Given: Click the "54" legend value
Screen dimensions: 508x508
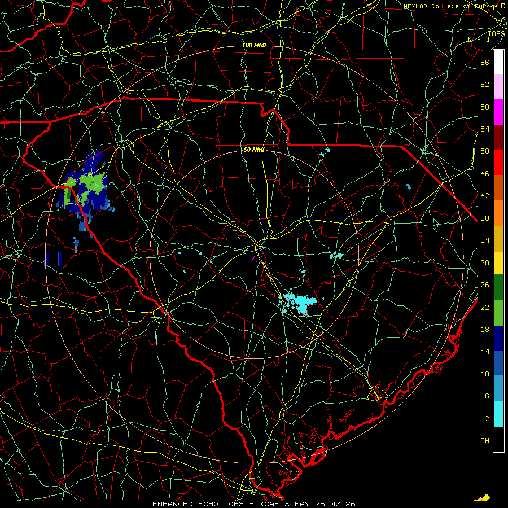Looking at the screenshot, I should click(485, 129).
